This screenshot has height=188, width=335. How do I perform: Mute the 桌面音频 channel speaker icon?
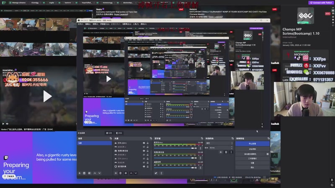(x=196, y=168)
